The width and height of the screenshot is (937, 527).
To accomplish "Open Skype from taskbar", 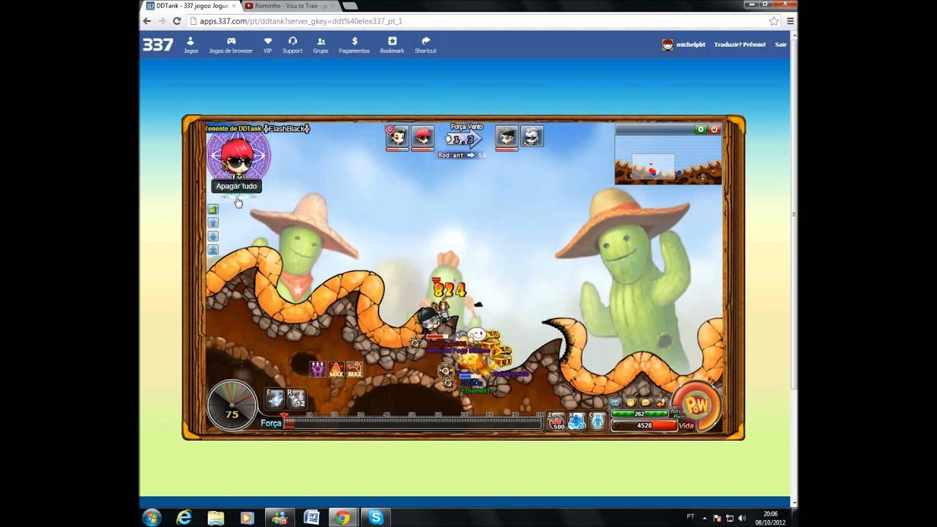I will (376, 517).
